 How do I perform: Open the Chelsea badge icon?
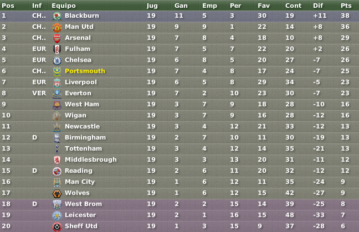tap(57, 60)
